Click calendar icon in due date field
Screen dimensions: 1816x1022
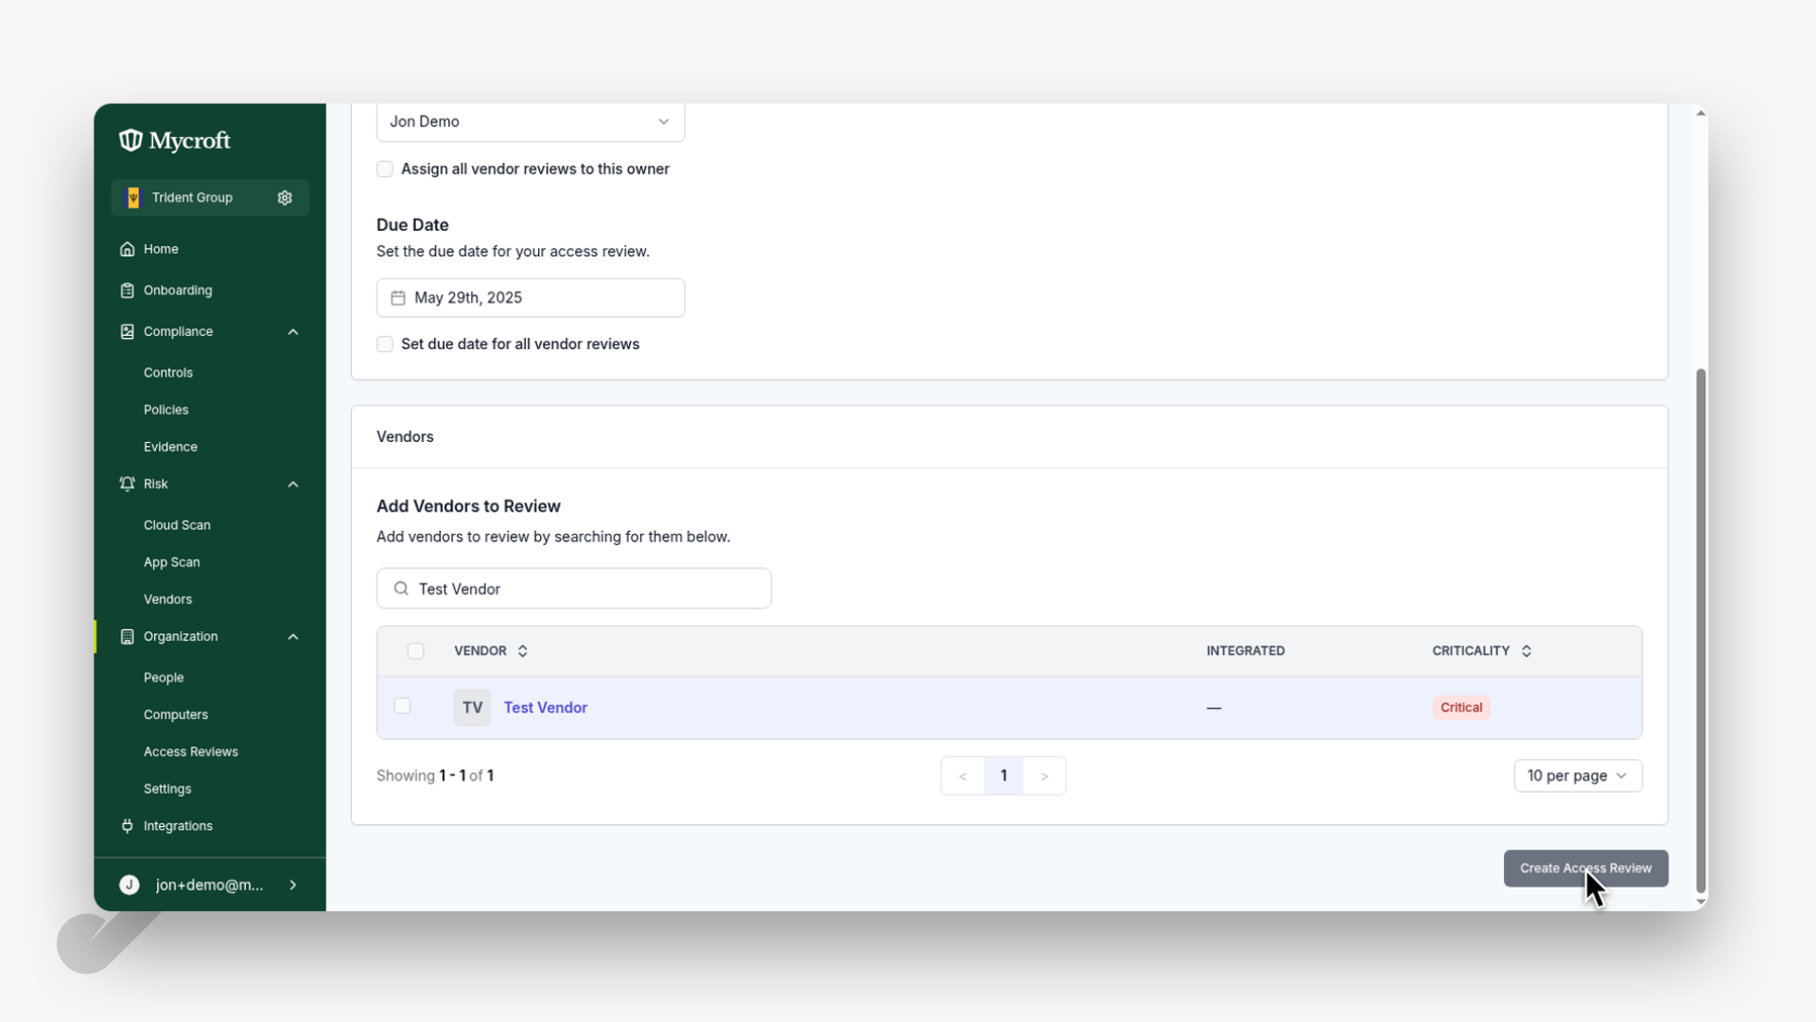[x=398, y=298]
